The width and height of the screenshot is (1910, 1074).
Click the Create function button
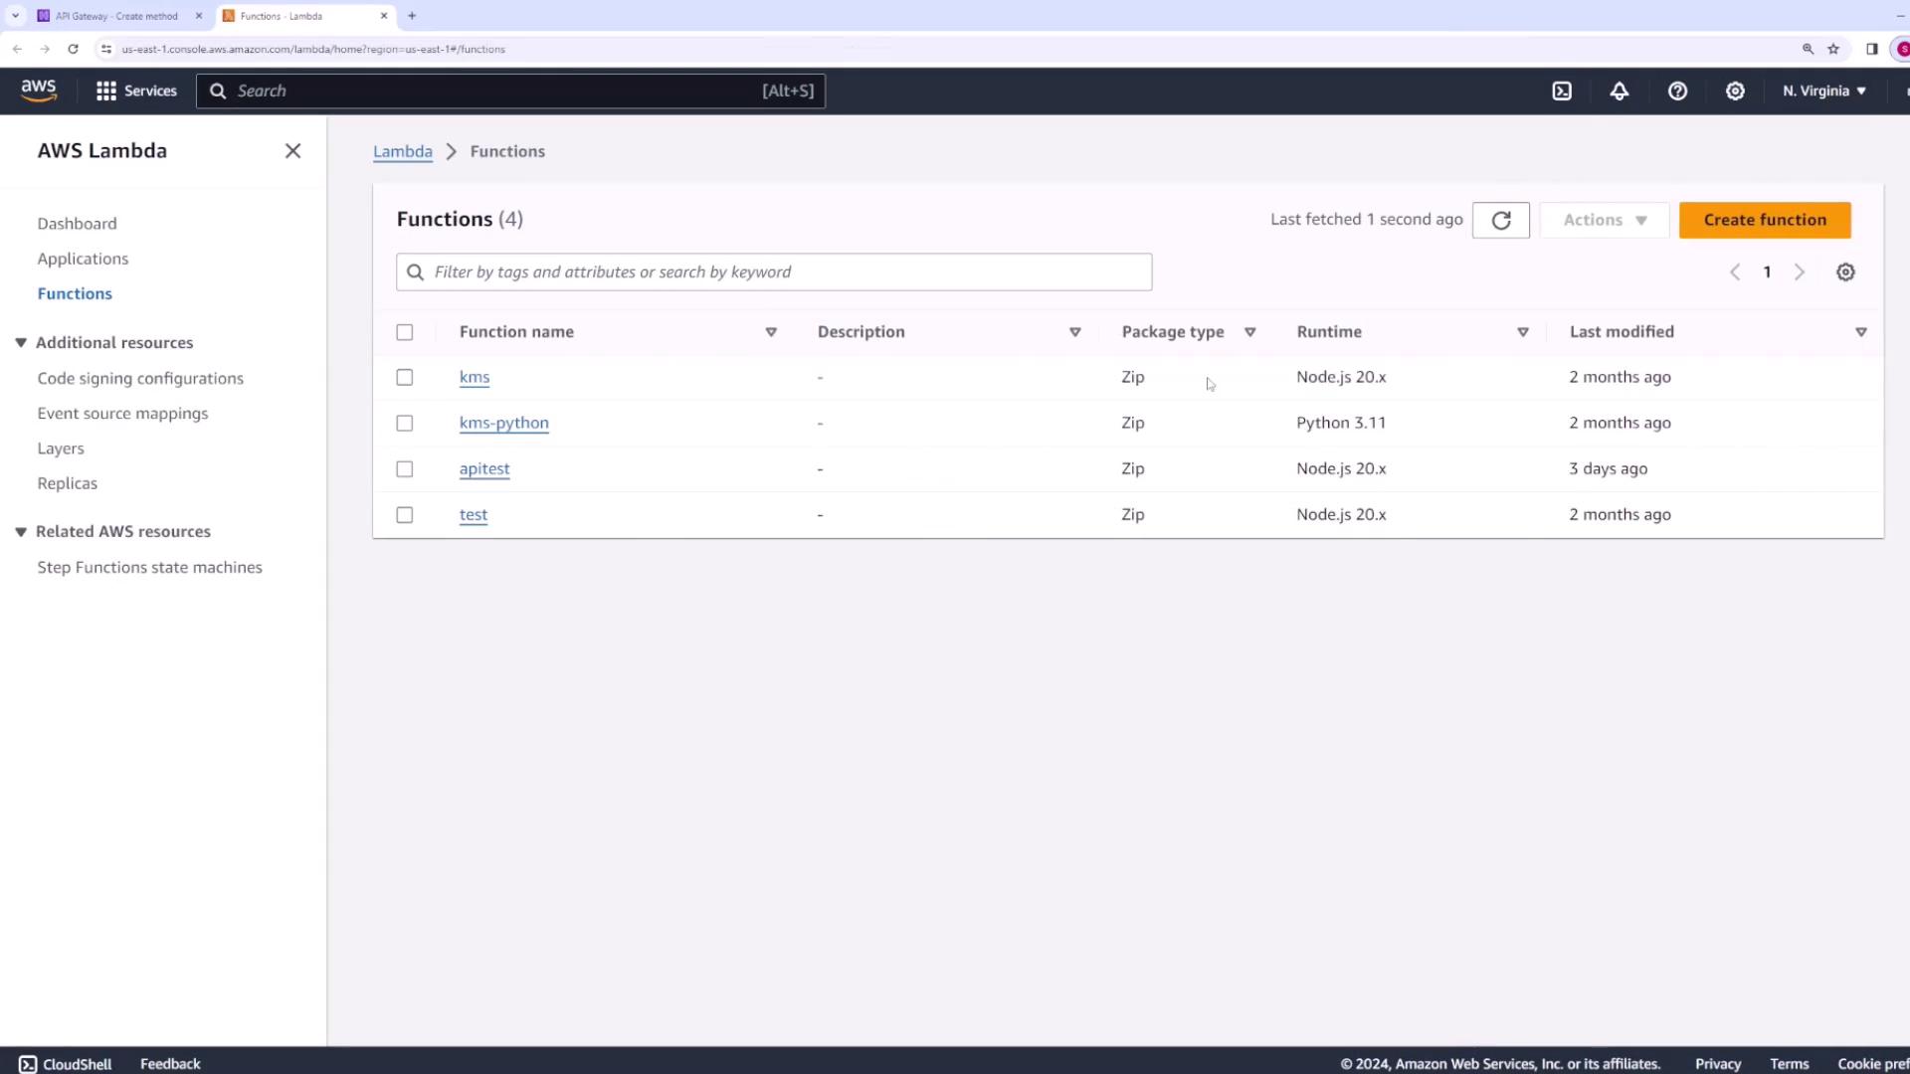[x=1764, y=220]
